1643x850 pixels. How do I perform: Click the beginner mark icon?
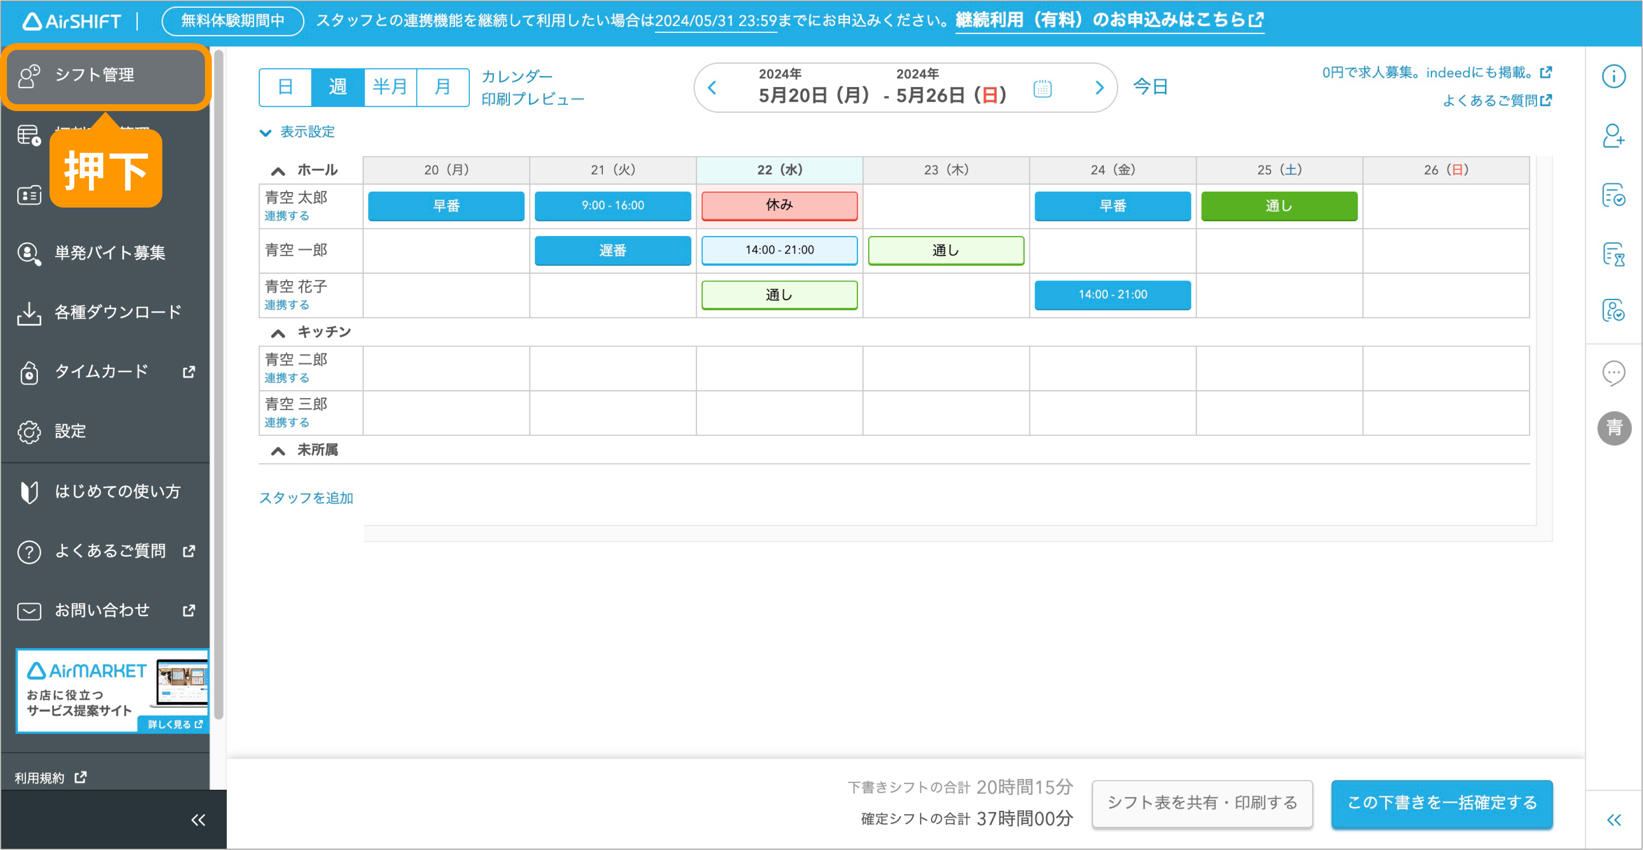[29, 492]
